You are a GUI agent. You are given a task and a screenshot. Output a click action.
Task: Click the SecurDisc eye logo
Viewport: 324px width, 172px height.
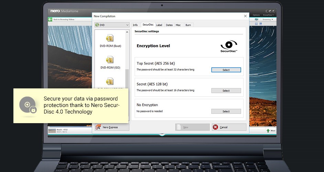click(x=229, y=46)
